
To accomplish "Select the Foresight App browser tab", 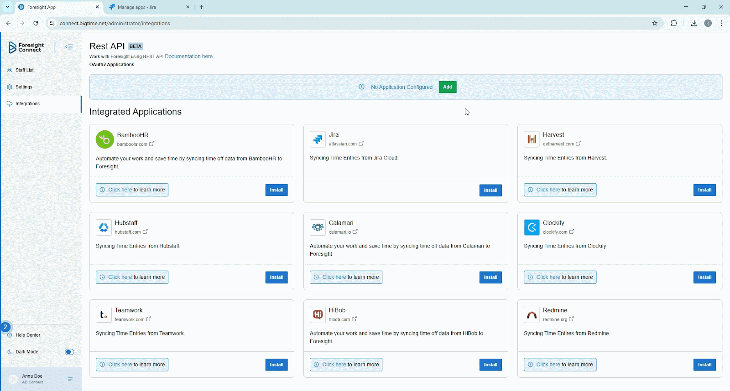I will tap(58, 7).
